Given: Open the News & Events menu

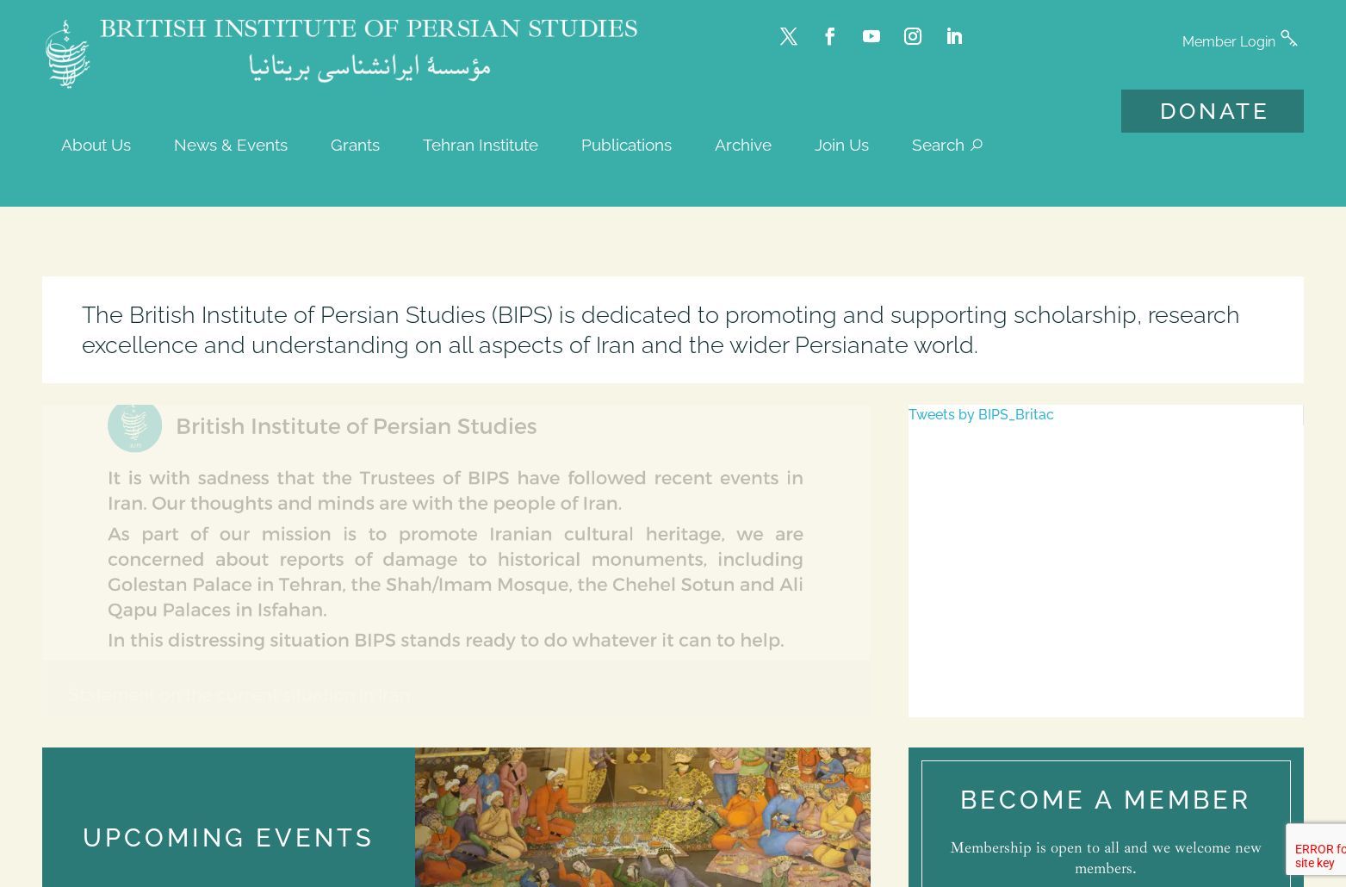Looking at the screenshot, I should point(230,145).
